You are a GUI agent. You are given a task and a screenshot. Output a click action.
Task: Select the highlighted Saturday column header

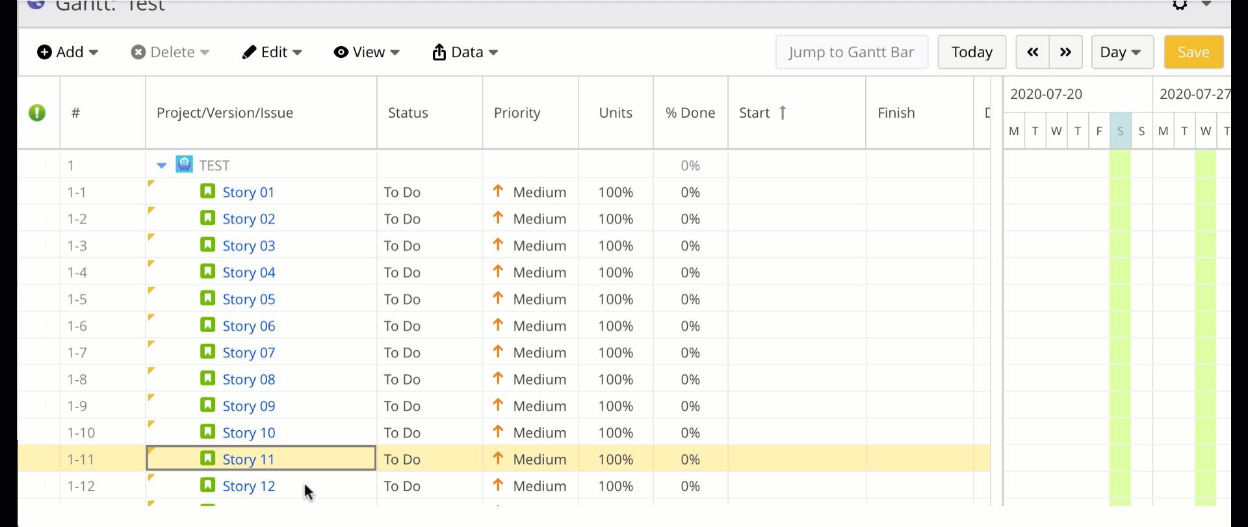coord(1120,131)
